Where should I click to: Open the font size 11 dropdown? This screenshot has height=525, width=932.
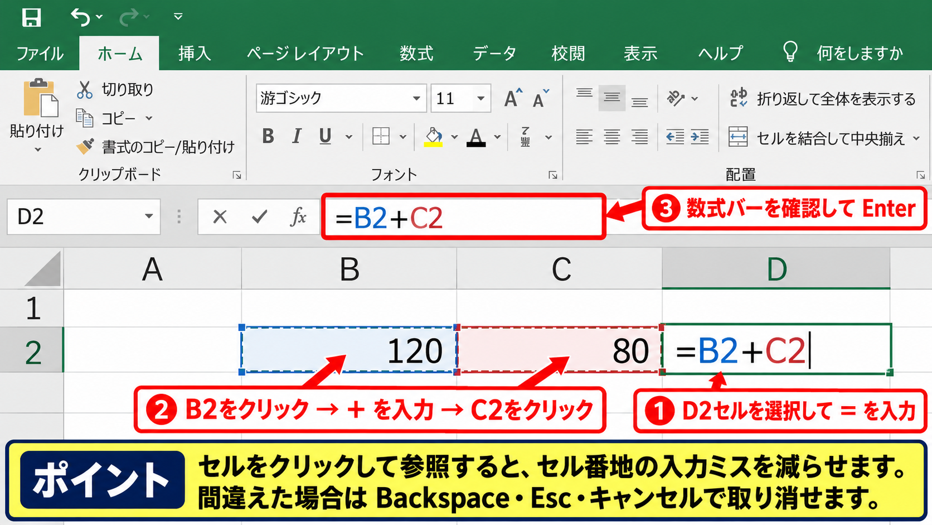point(480,99)
